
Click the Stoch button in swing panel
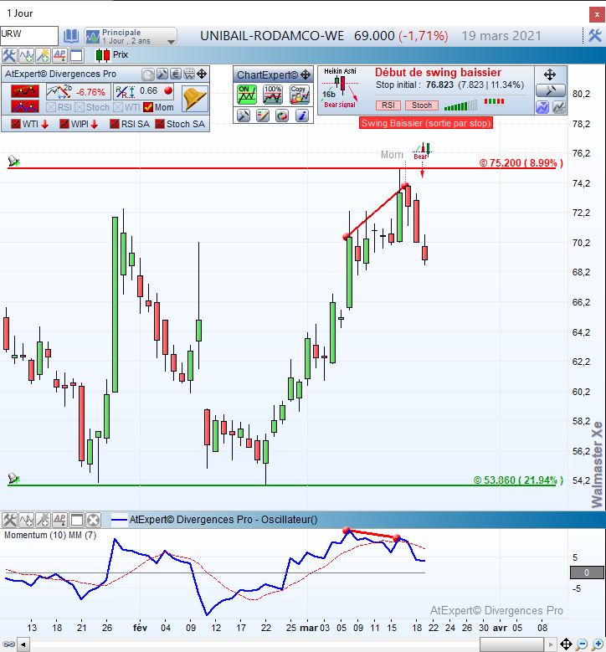click(422, 105)
